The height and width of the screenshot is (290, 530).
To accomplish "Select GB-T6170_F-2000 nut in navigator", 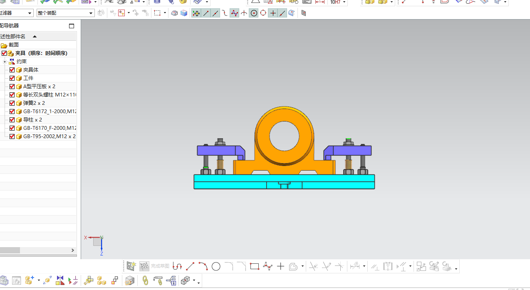I will pos(50,128).
